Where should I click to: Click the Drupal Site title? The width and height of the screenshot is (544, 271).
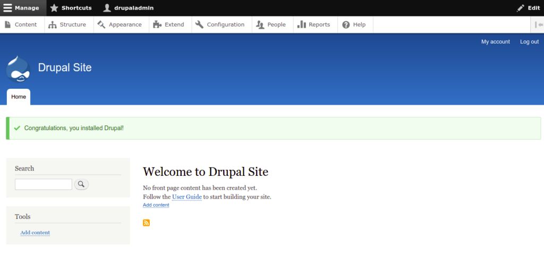(65, 67)
